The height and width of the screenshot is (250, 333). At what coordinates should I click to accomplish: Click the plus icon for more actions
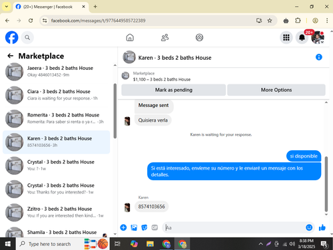pos(123,227)
